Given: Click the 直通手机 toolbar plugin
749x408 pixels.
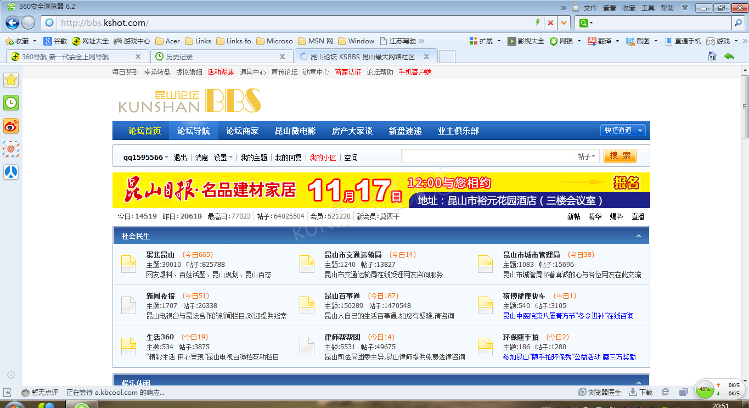Looking at the screenshot, I should coord(683,41).
